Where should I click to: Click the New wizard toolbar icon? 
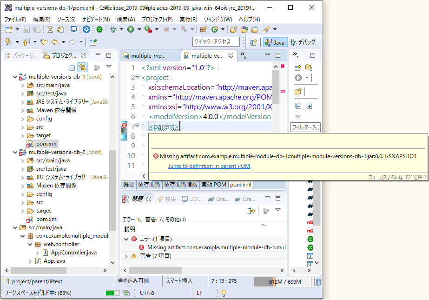[x=9, y=29]
